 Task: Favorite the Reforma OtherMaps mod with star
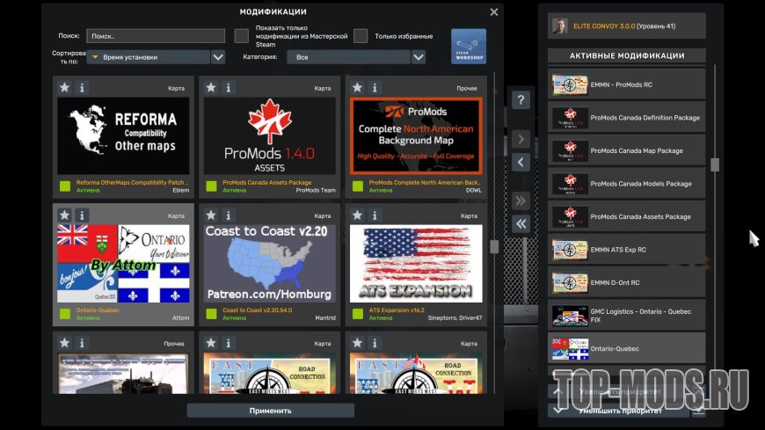point(64,88)
